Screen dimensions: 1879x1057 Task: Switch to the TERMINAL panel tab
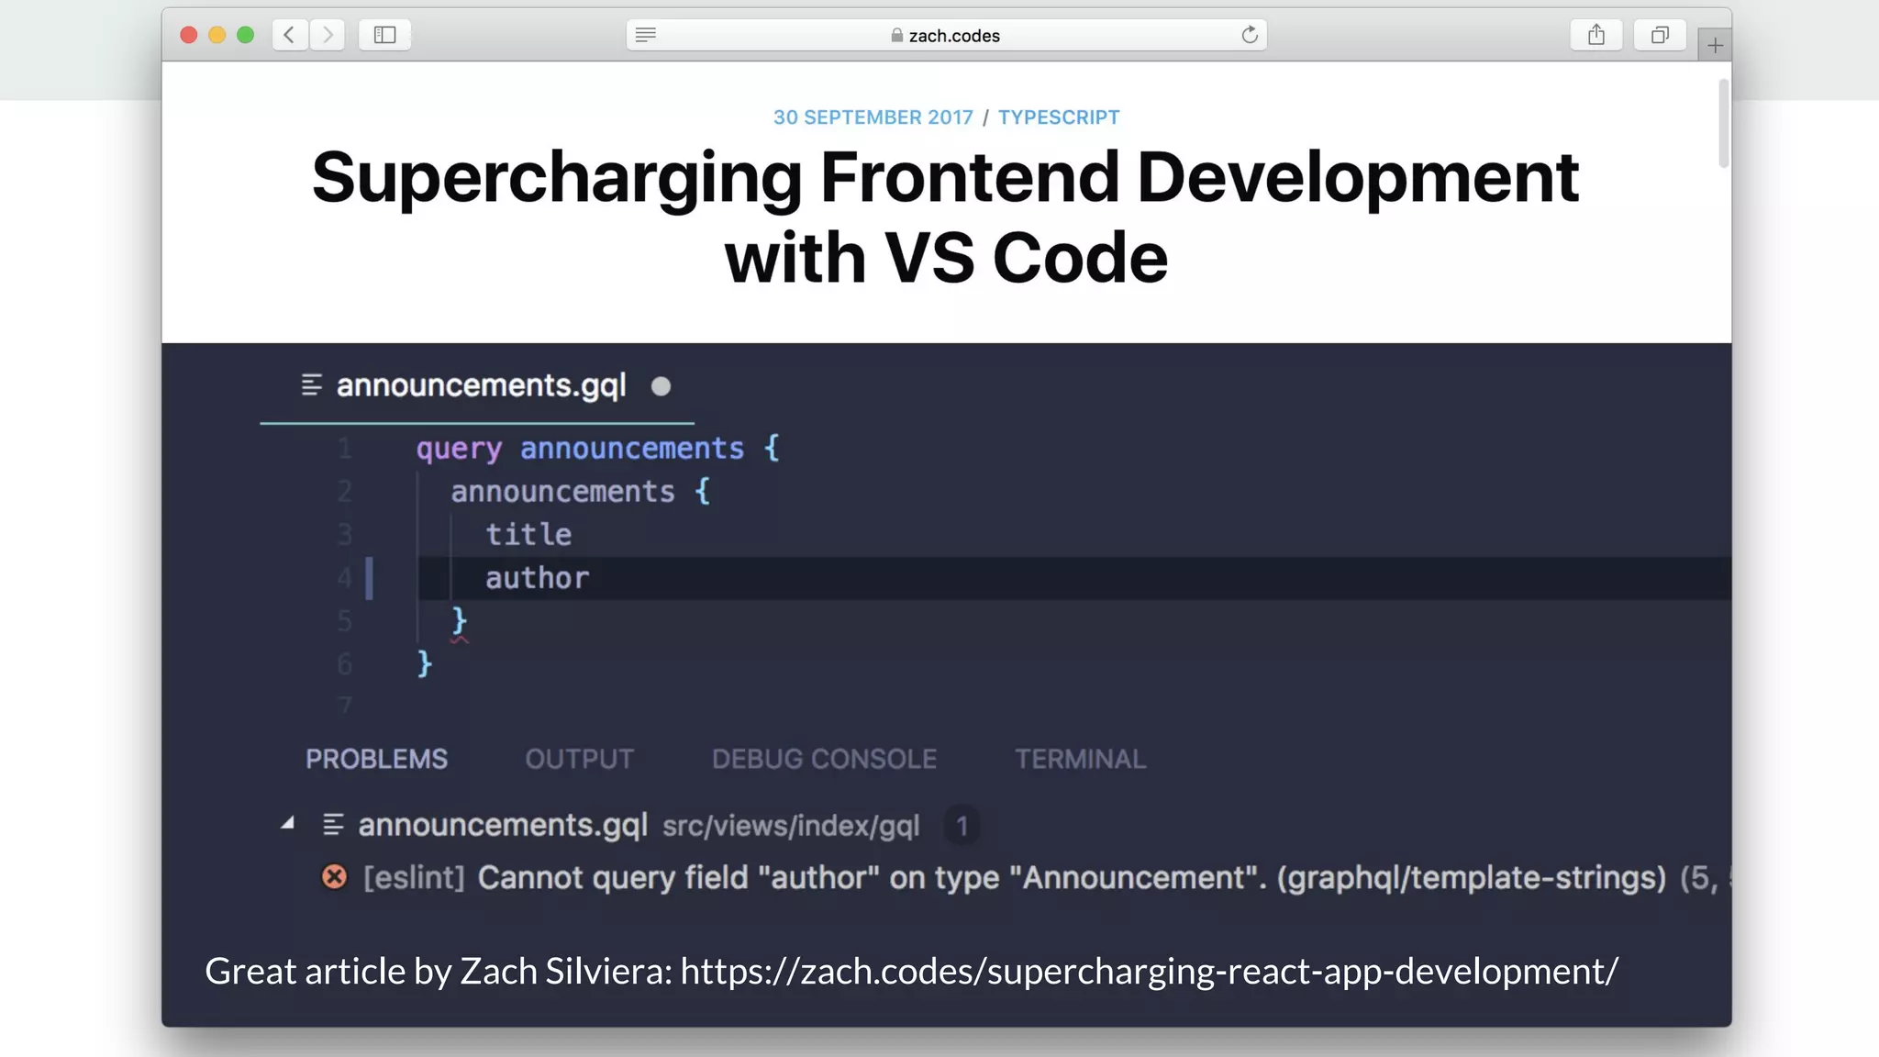[1080, 759]
